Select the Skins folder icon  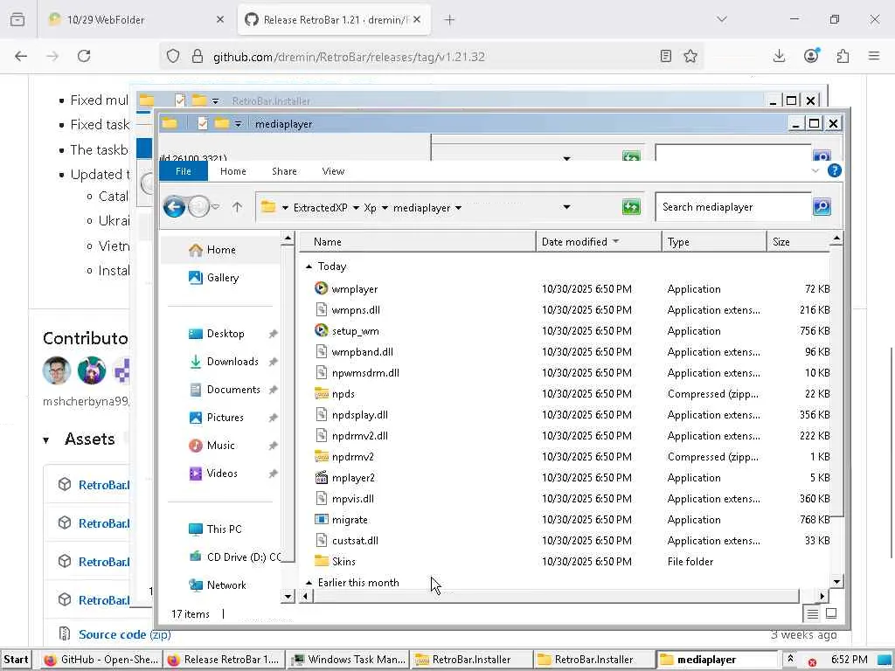click(x=322, y=562)
